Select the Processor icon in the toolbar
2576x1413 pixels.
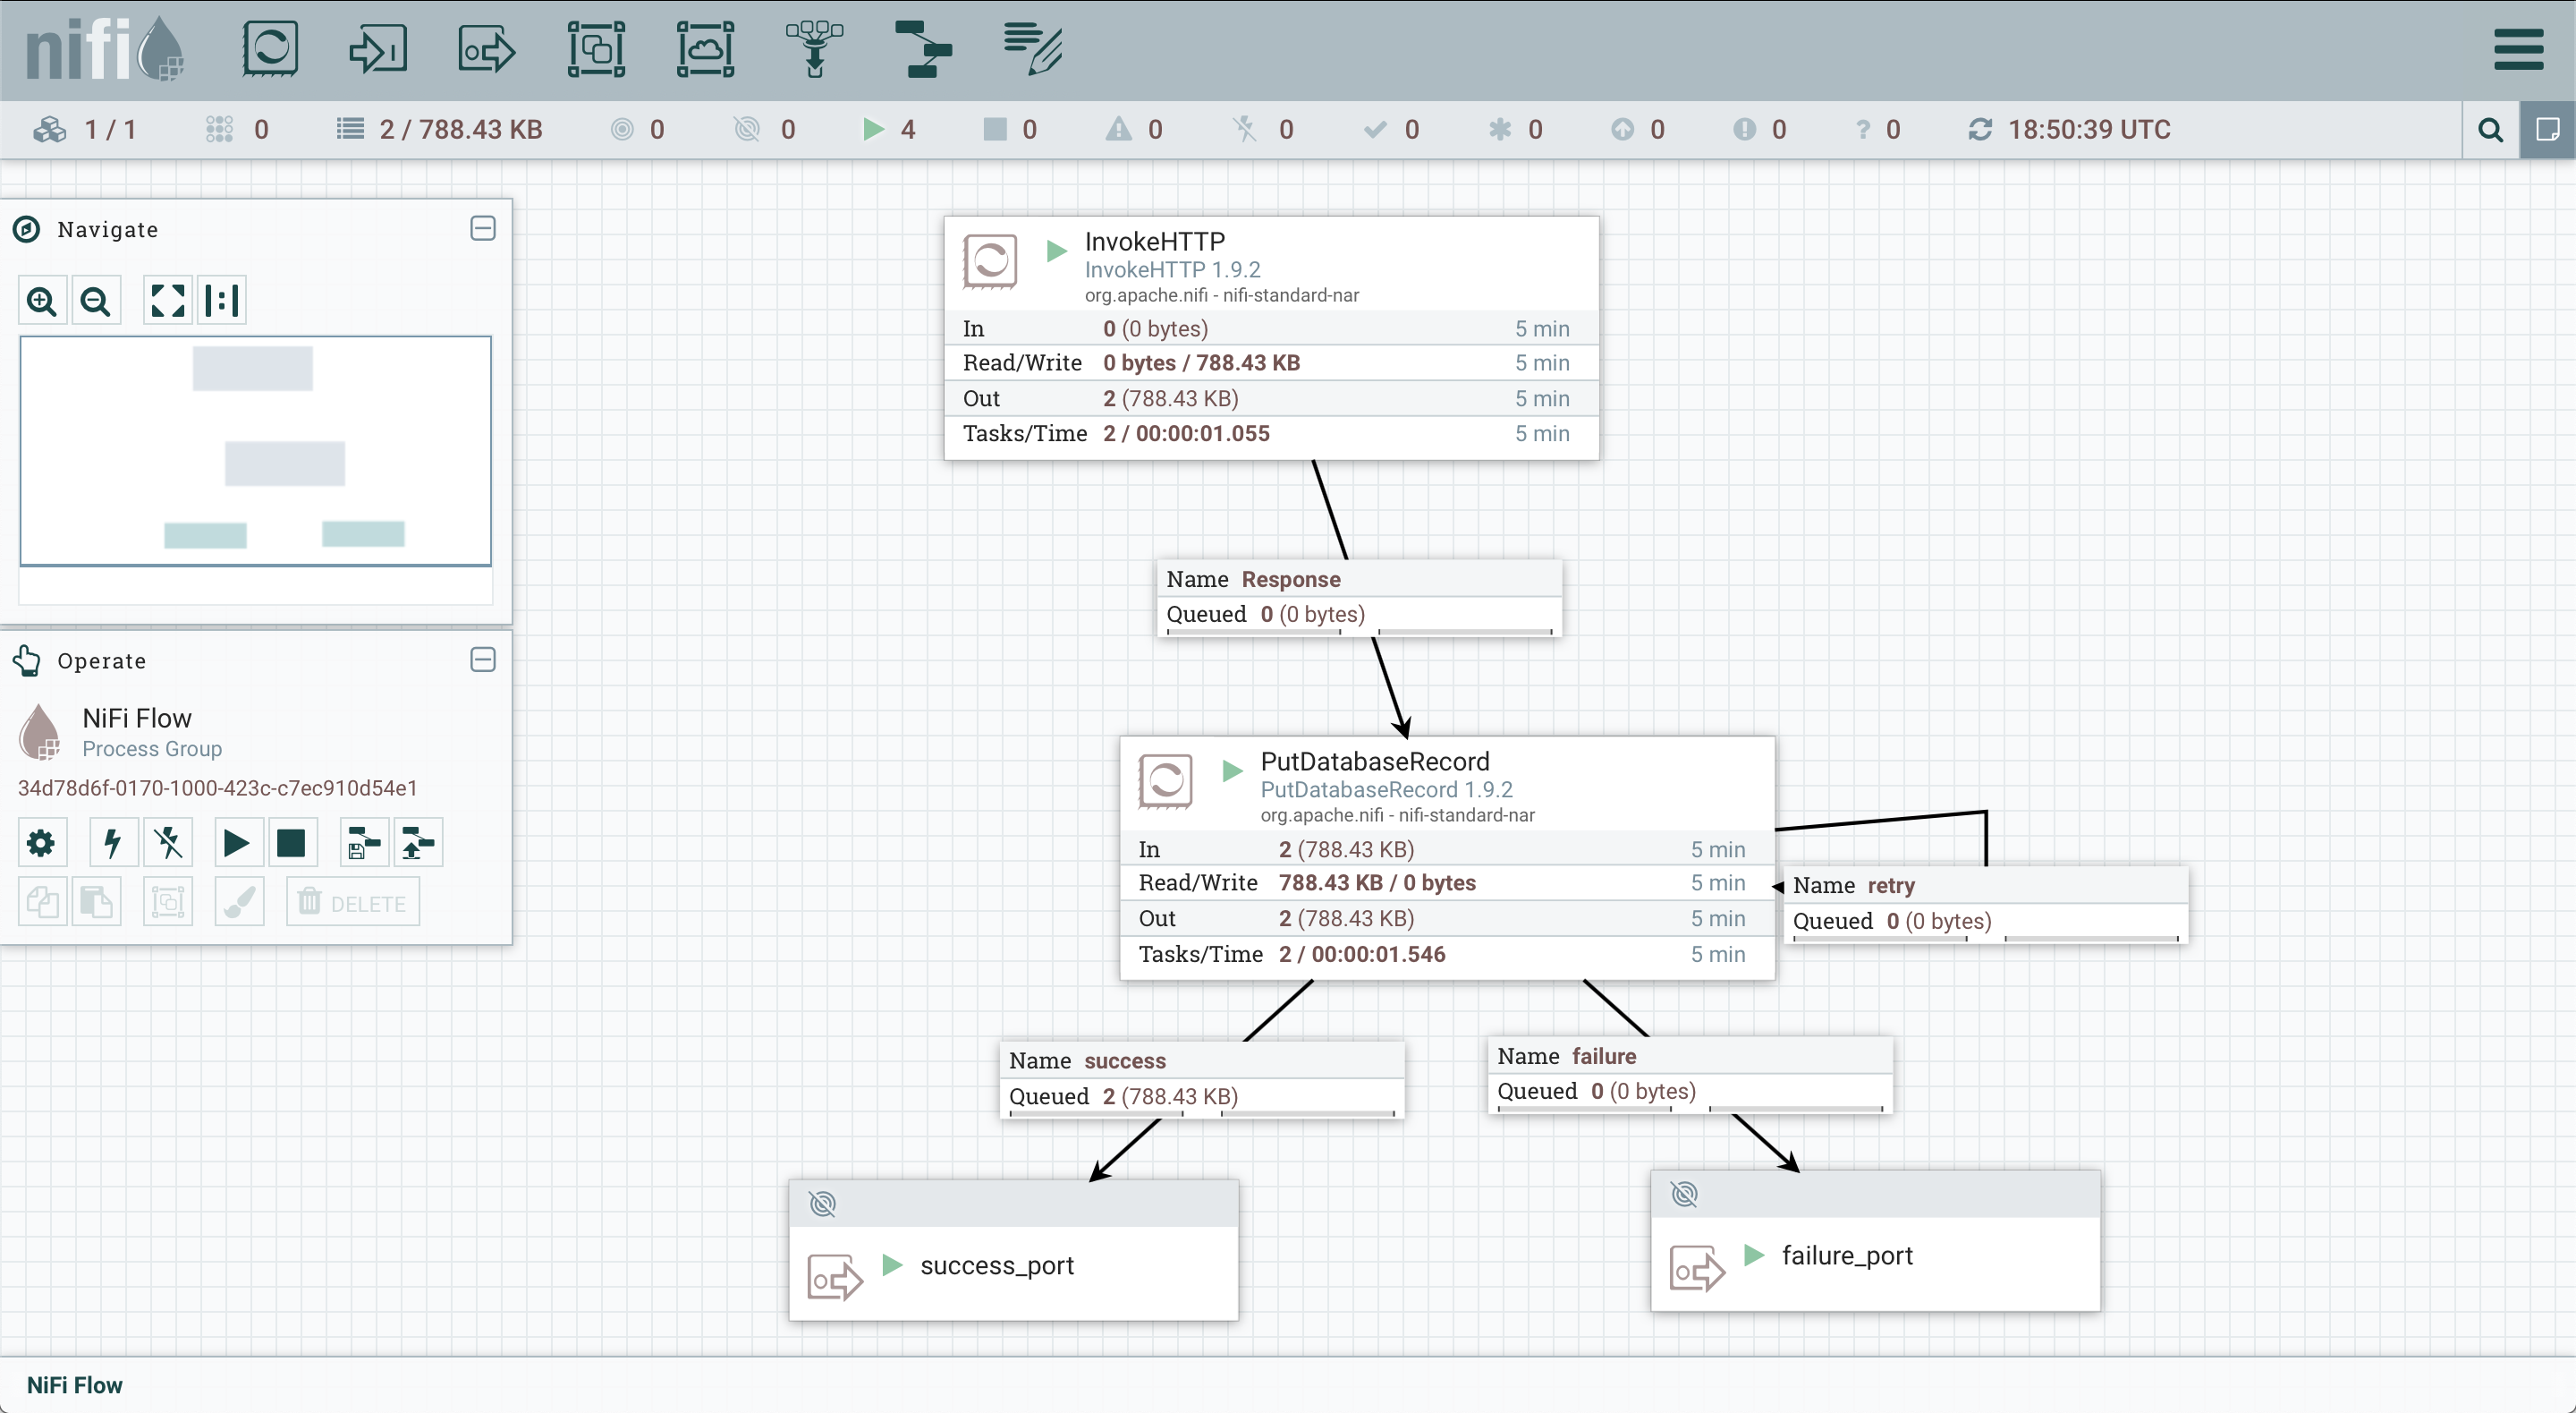270,48
